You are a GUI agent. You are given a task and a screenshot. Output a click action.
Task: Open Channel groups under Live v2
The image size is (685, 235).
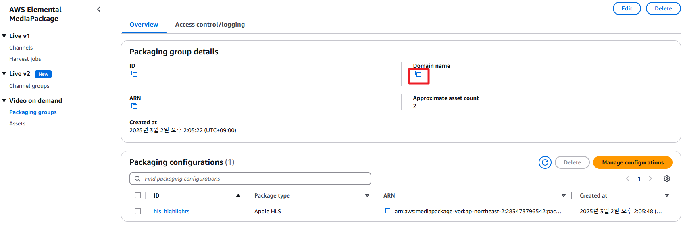pyautogui.click(x=29, y=86)
